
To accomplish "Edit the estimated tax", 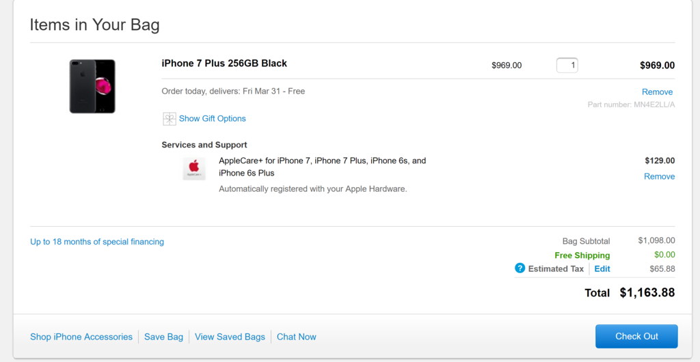I will (x=602, y=269).
